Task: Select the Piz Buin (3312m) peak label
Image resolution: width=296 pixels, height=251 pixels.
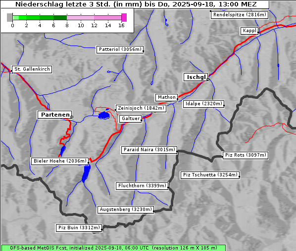Action: [x=79, y=228]
